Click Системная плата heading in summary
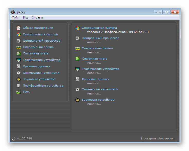Viewport: 189px width, 151px height. click(x=95, y=59)
